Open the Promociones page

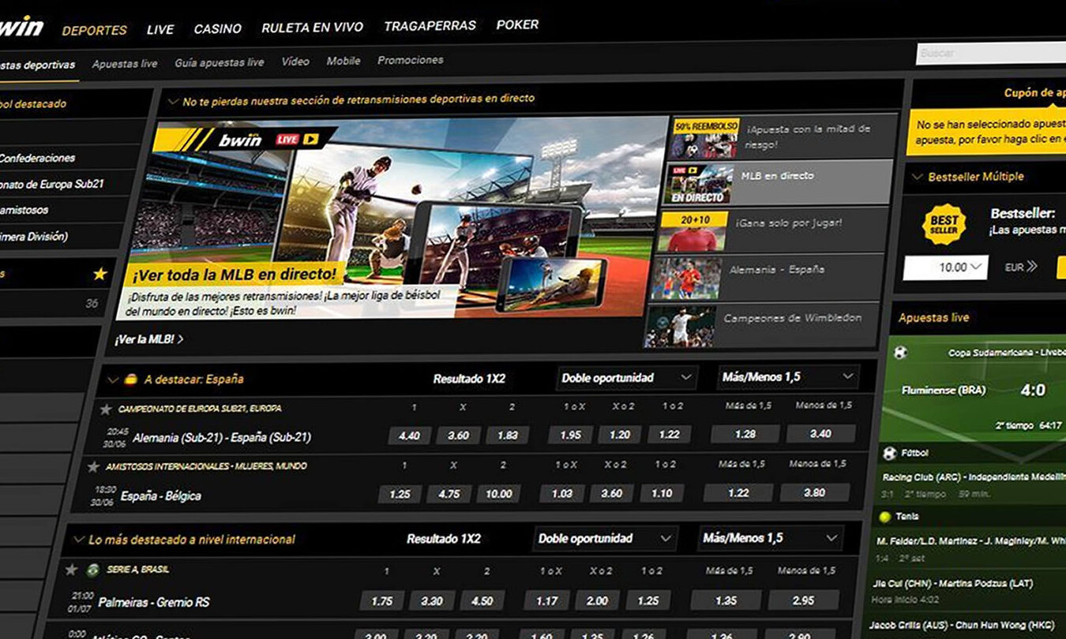[411, 60]
